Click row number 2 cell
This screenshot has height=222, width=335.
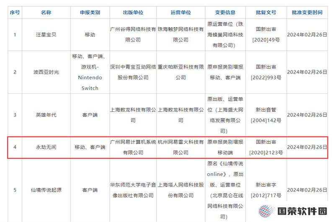15,72
